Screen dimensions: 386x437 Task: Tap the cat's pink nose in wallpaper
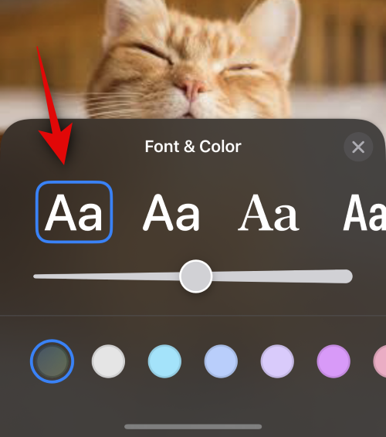tap(191, 88)
